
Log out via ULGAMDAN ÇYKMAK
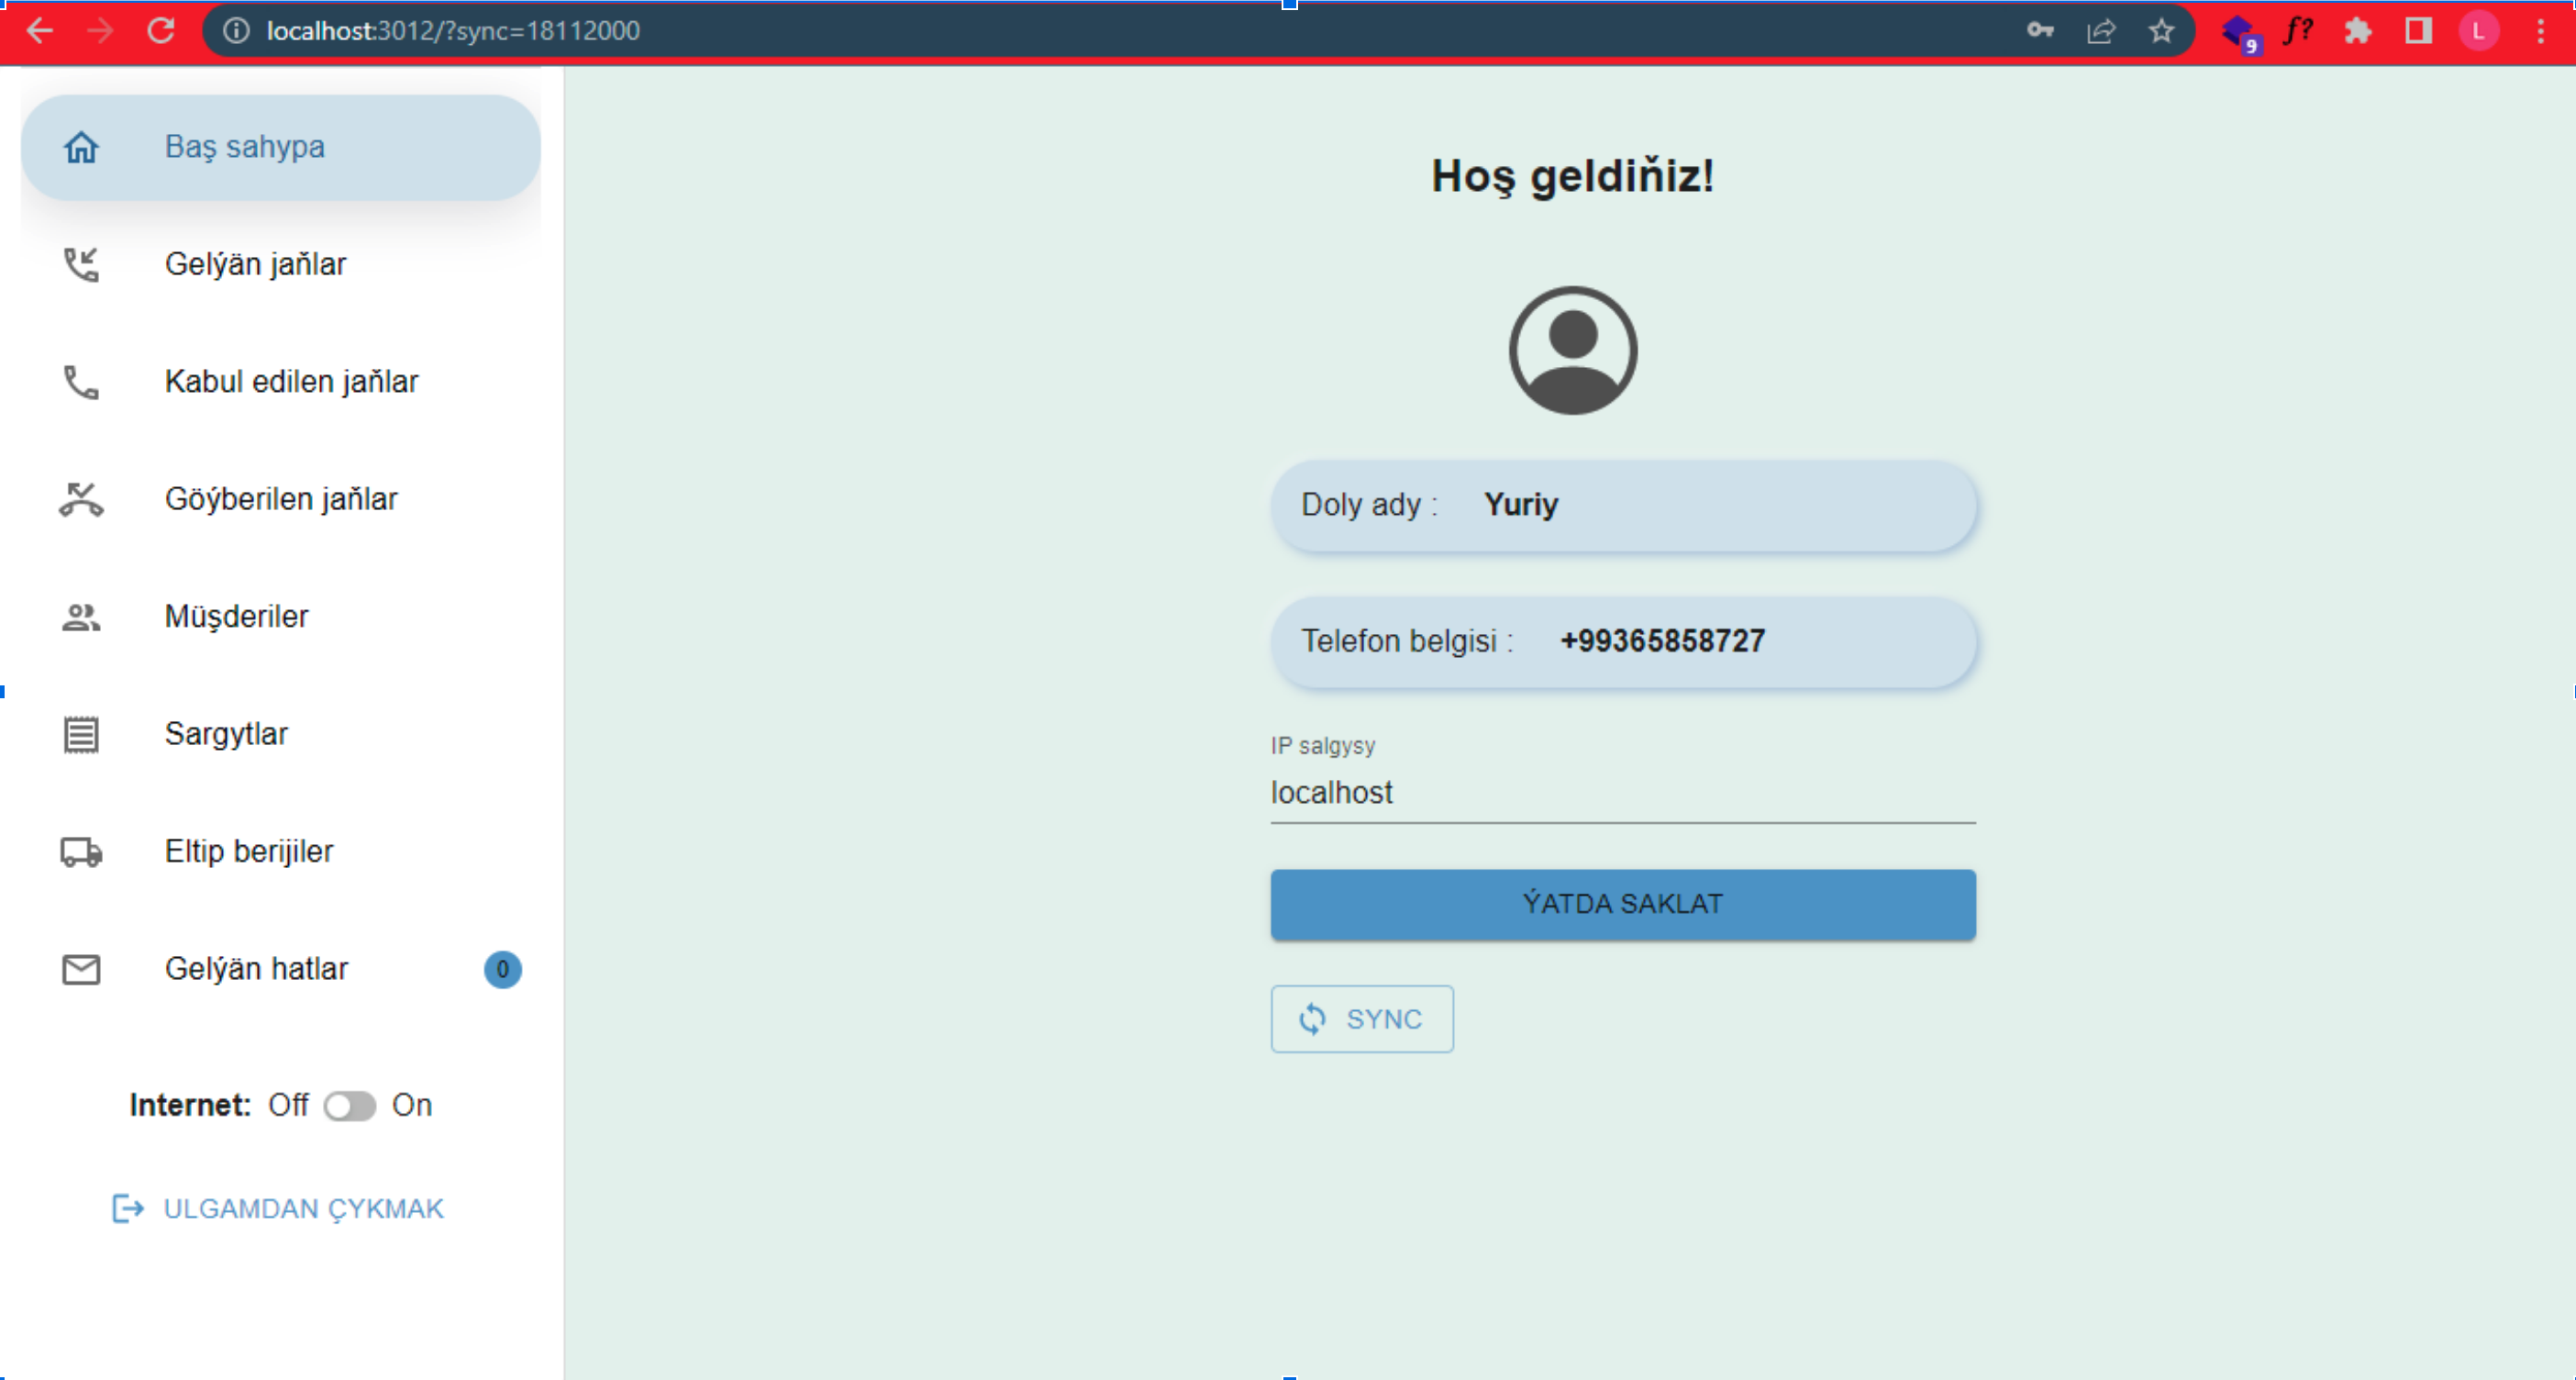pos(278,1209)
